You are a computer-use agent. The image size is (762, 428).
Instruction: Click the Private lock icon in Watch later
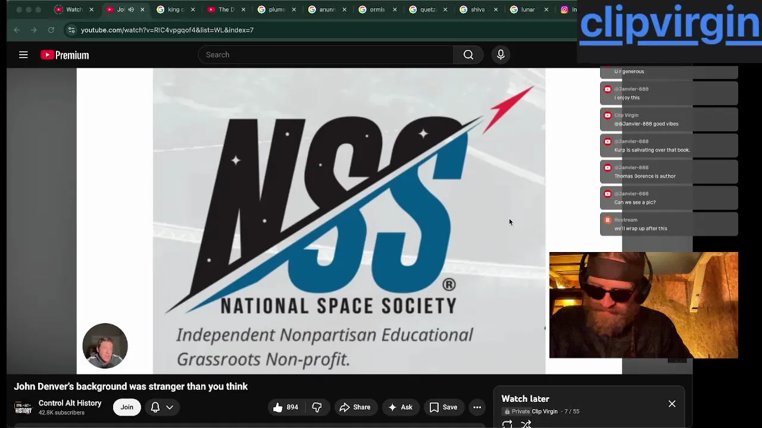tap(507, 411)
